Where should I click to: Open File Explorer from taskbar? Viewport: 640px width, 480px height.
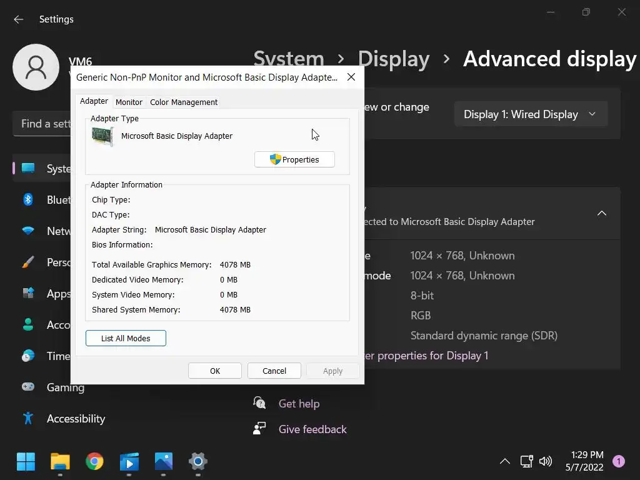60,462
